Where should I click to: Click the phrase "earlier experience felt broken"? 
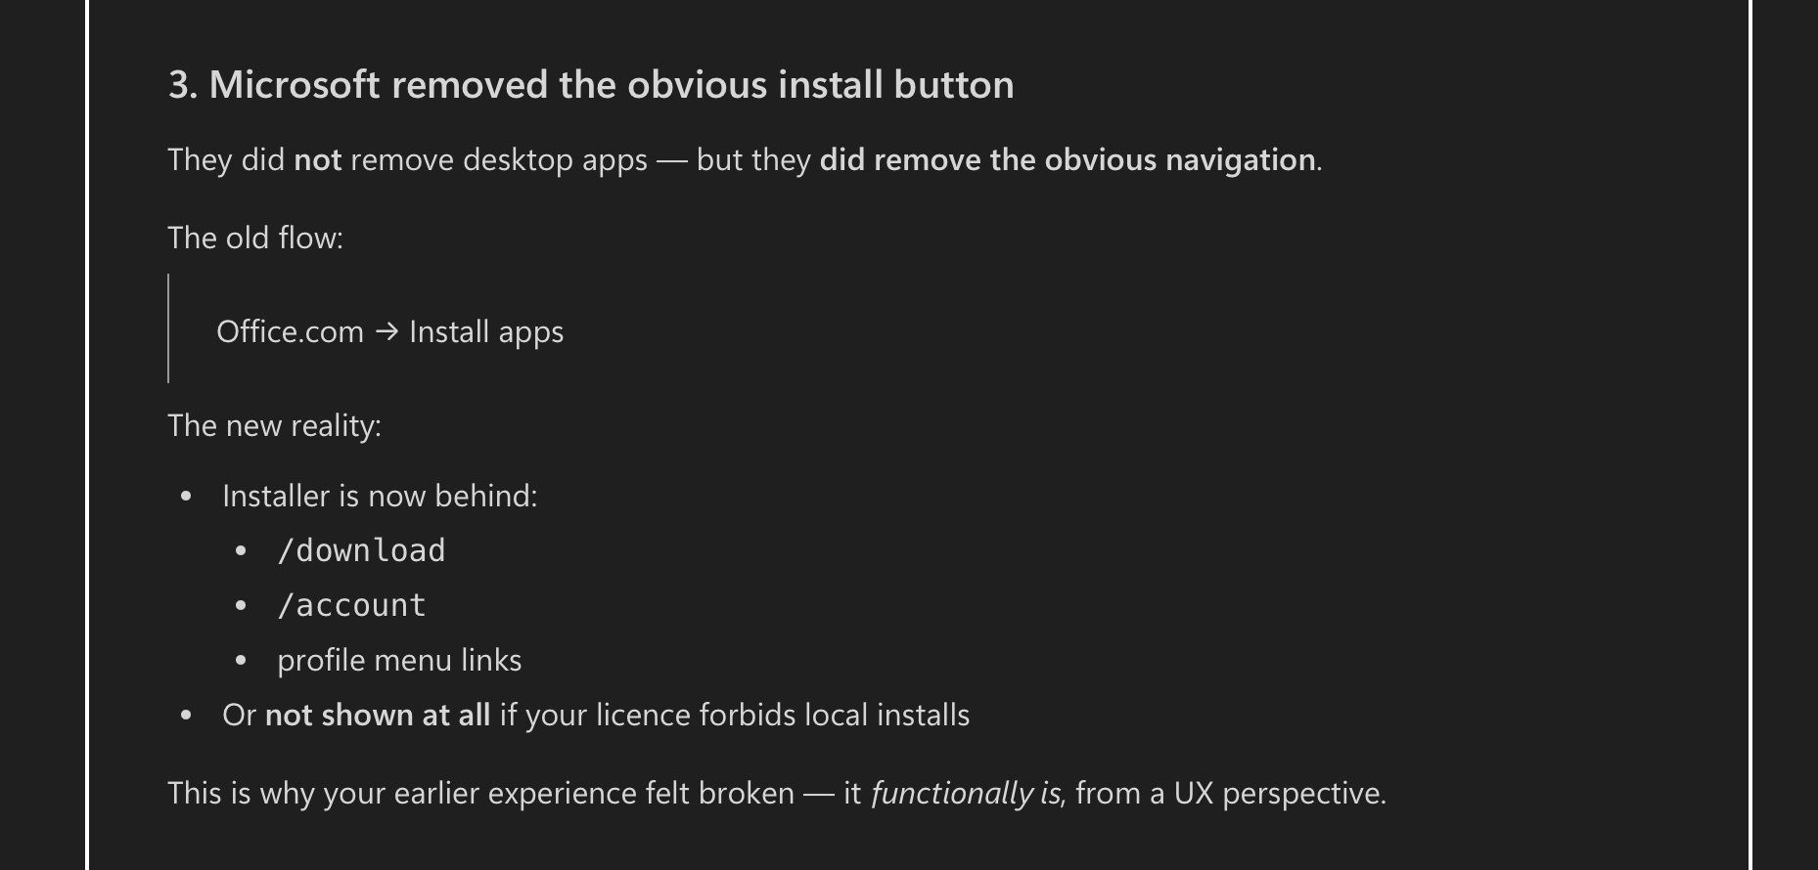[x=594, y=794]
